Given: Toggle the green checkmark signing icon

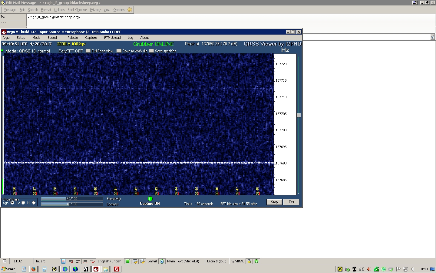Looking at the screenshot, I should [256, 261].
